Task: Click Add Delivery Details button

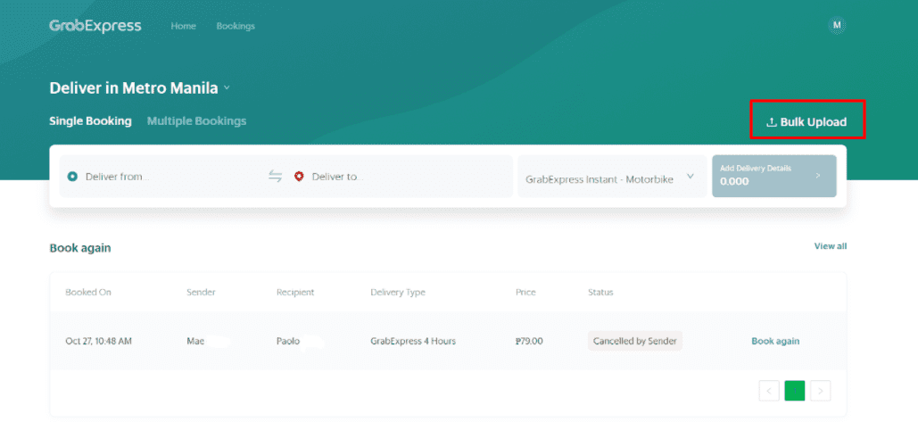Action: tap(774, 176)
